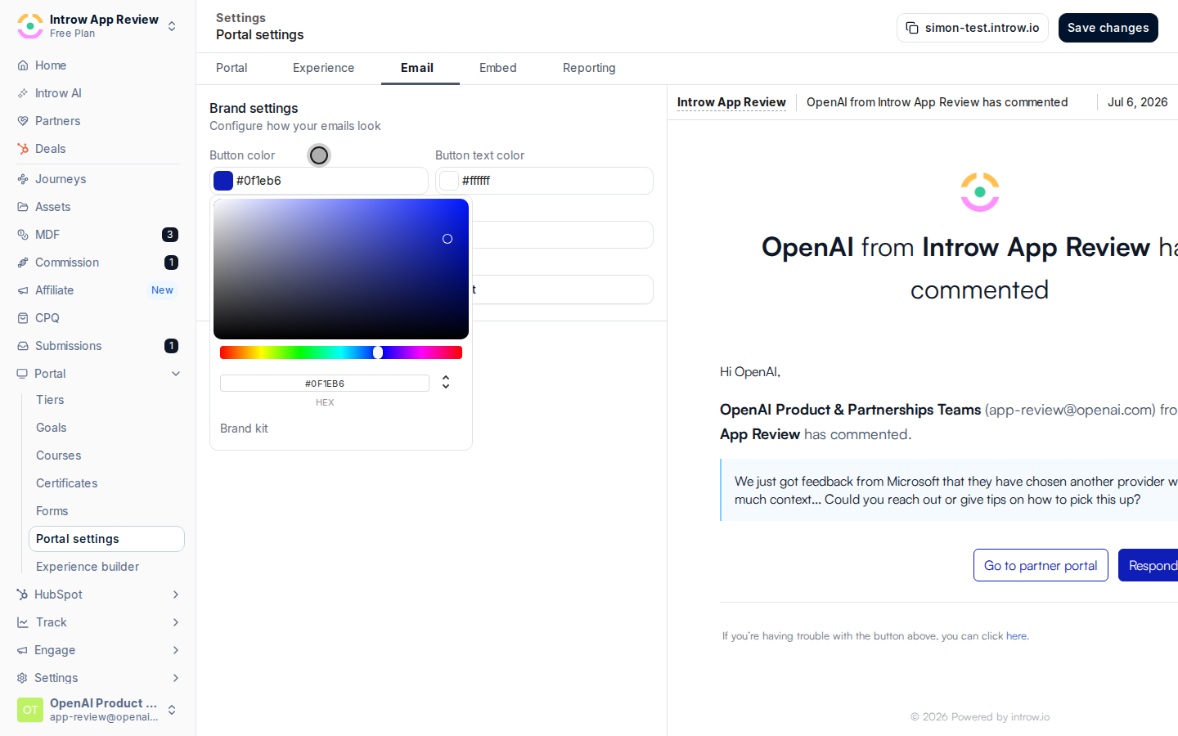
Task: Click the hue slider handle
Action: point(378,352)
